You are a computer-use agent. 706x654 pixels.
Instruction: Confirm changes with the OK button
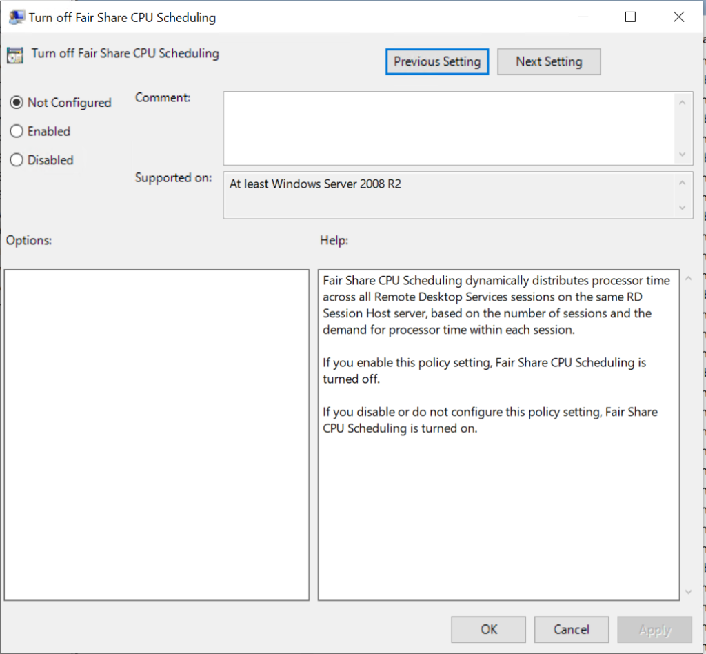click(488, 629)
